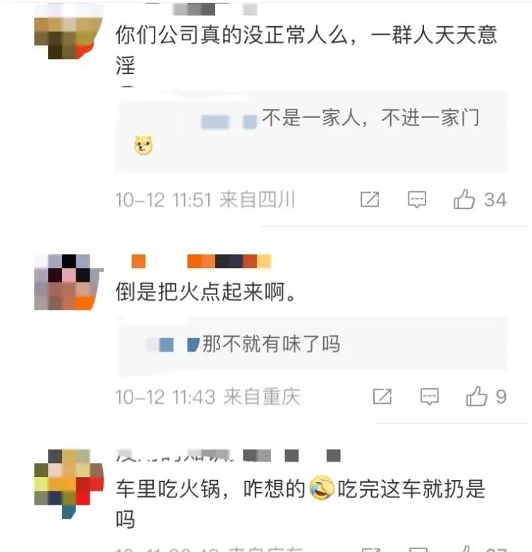
Task: Share the comment posted from 四川
Action: tap(370, 200)
